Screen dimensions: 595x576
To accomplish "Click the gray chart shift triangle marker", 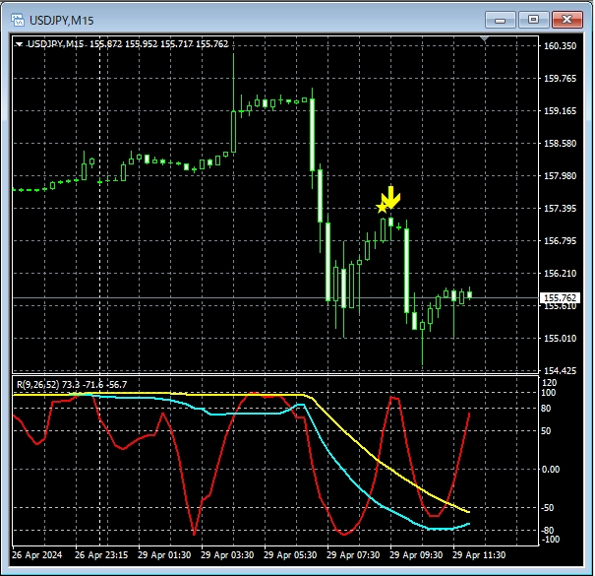I will tap(483, 40).
